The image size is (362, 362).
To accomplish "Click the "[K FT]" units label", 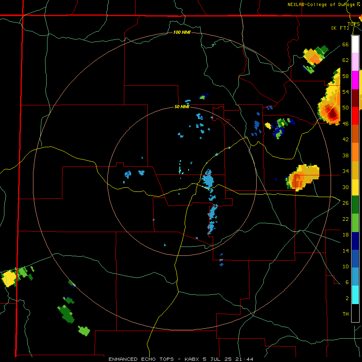I will point(340,28).
